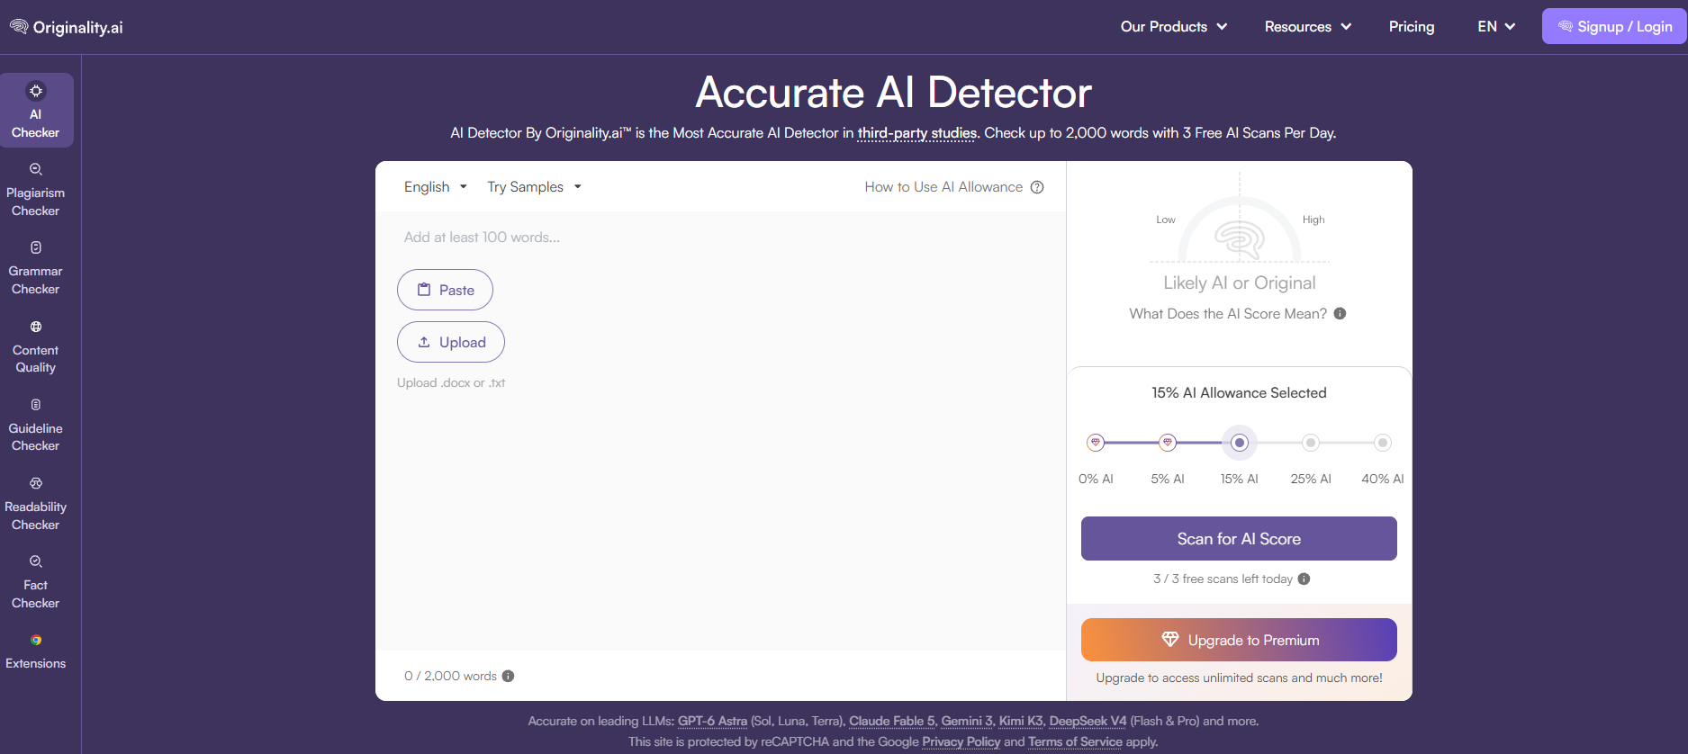Click the Upgrade to Premium button
Screen dimensions: 1688x754
tap(1239, 640)
